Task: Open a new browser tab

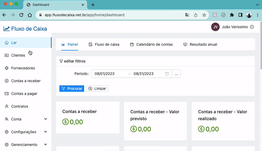Action: click(x=93, y=5)
